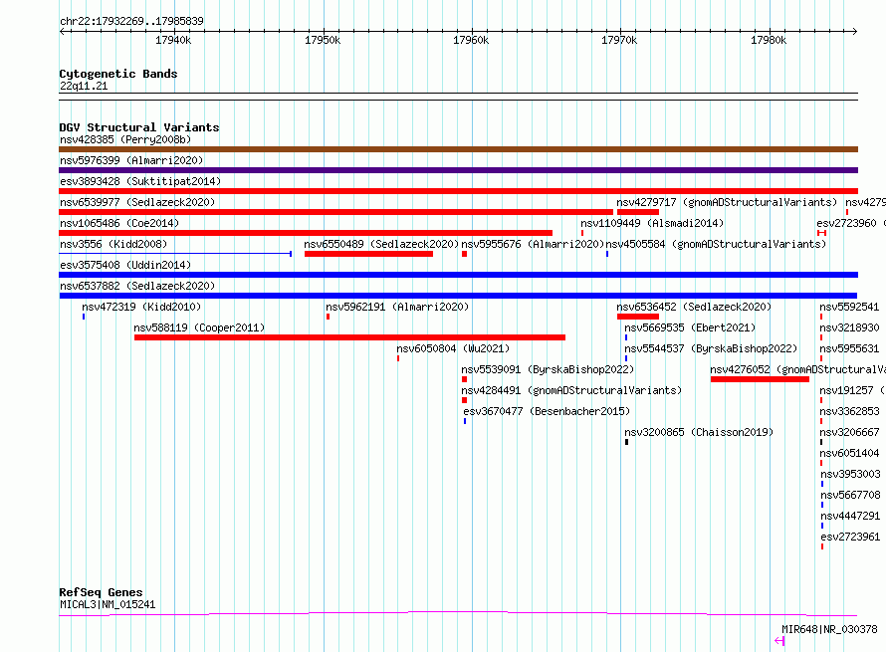Click the nsv4276052 gnomAD red bar
Viewport: 886px width, 652px height.
coord(760,379)
